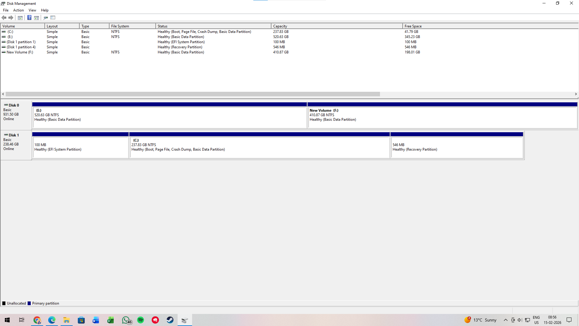The image size is (579, 326).
Task: Click the Primary partition blue legend swatch
Action: [x=29, y=303]
